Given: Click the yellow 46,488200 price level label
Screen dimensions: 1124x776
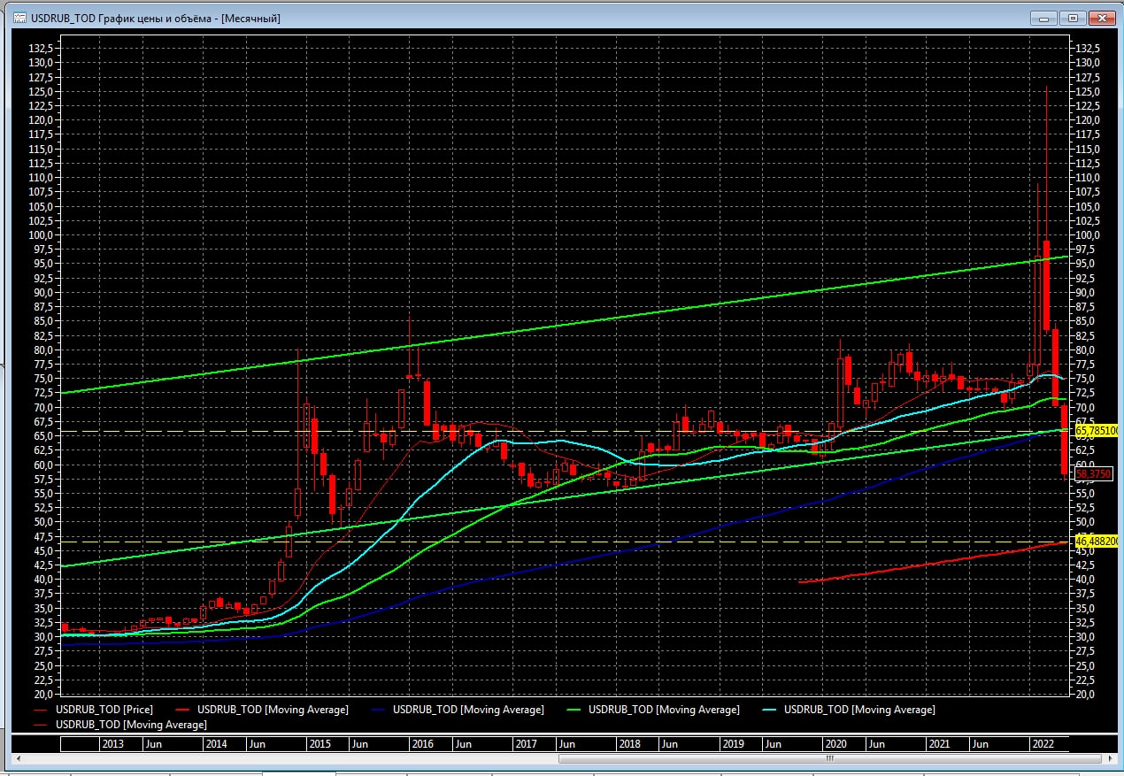Looking at the screenshot, I should [1097, 541].
